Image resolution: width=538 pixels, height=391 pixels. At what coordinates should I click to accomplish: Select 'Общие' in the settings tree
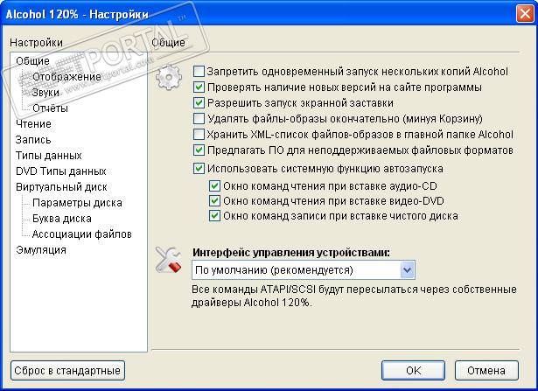tap(32, 60)
